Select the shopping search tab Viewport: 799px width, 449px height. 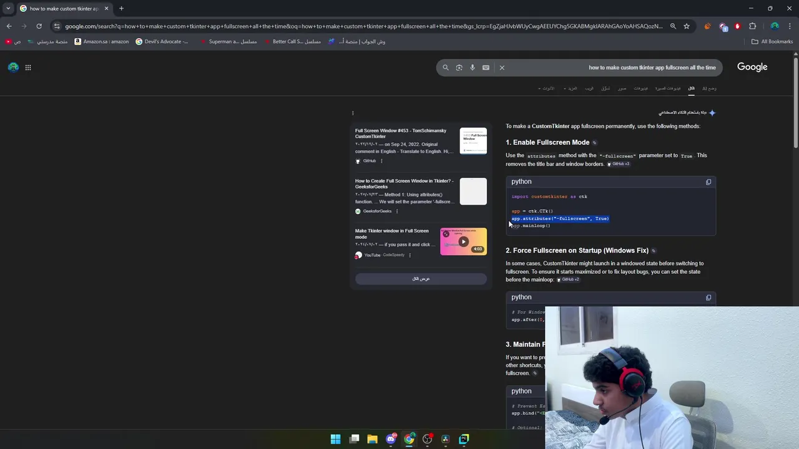tap(605, 89)
